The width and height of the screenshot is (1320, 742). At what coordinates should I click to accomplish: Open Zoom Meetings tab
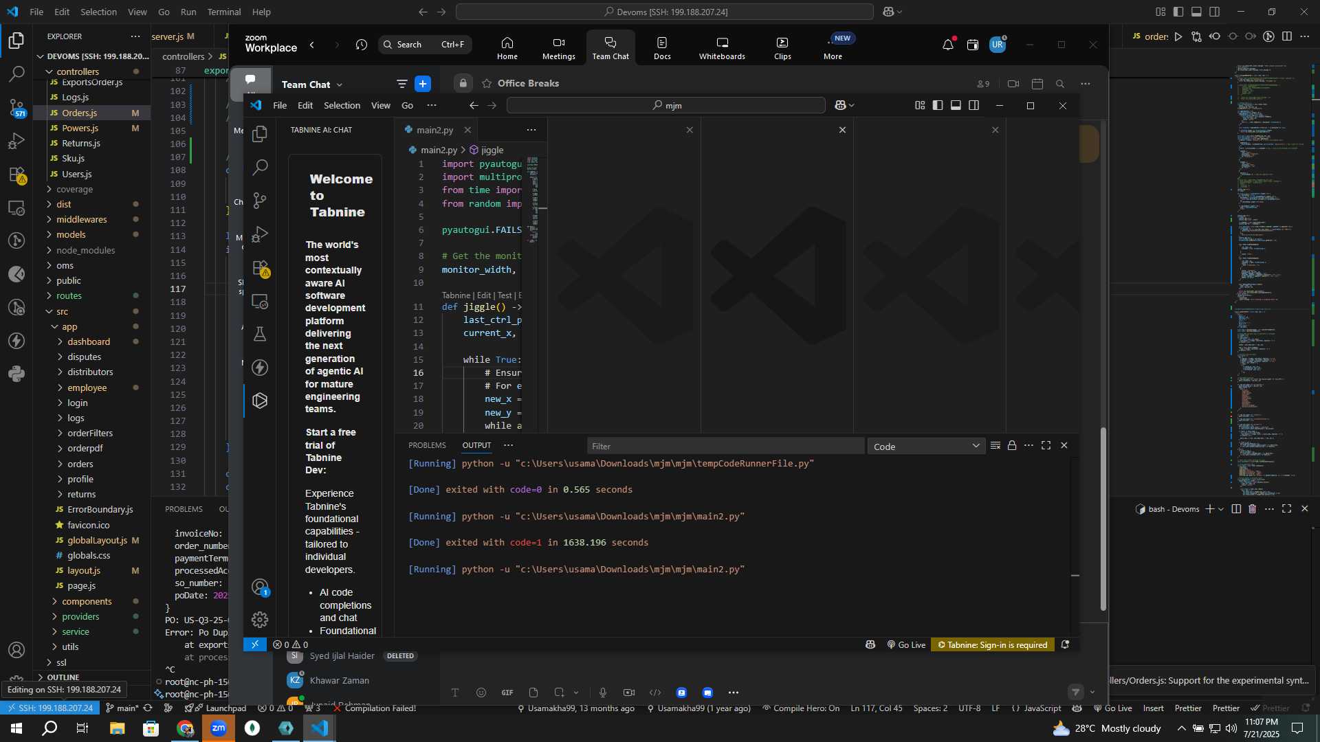coord(558,48)
